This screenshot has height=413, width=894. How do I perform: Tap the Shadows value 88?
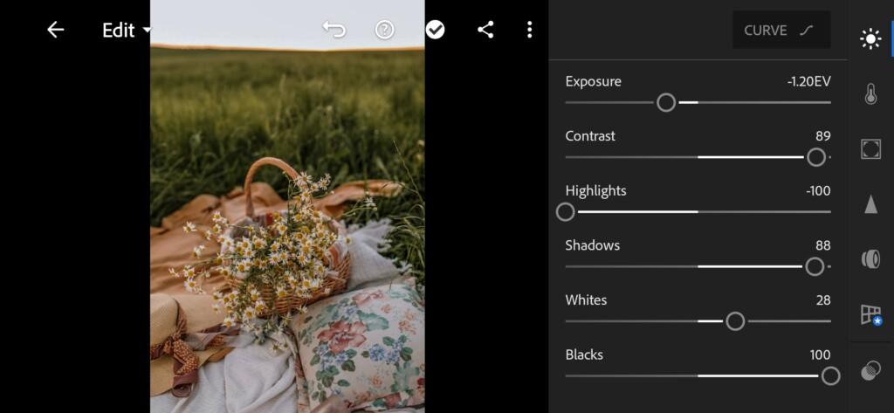823,246
